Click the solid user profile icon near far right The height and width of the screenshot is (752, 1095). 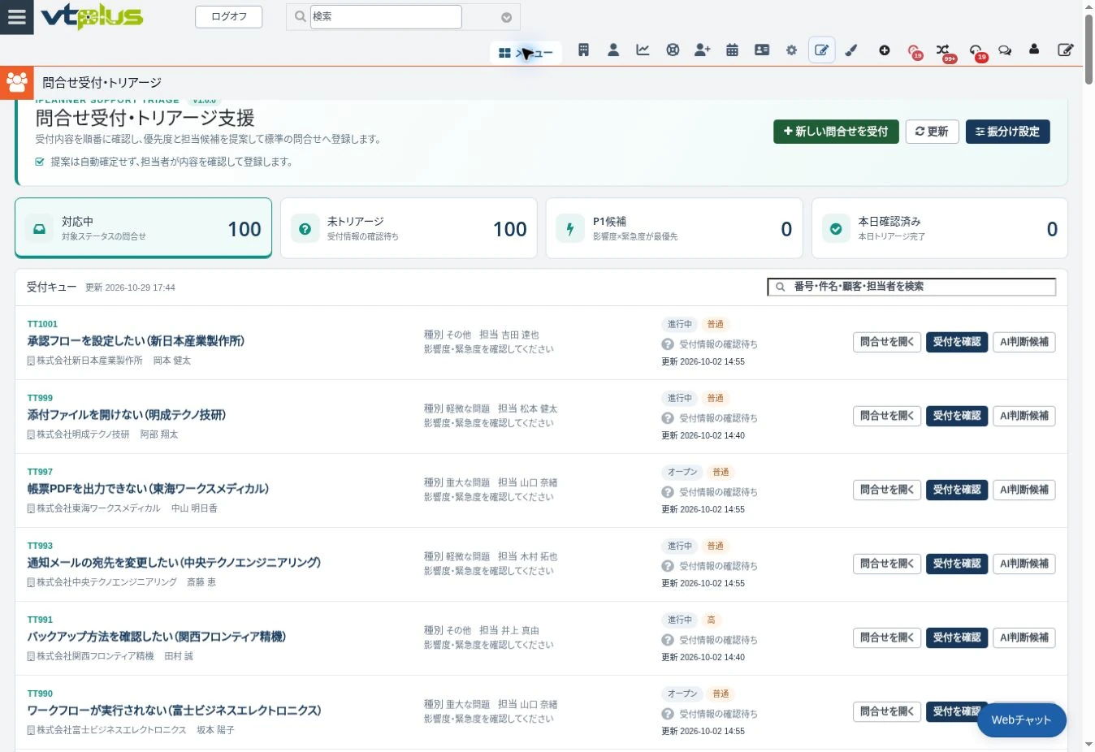click(x=1034, y=50)
